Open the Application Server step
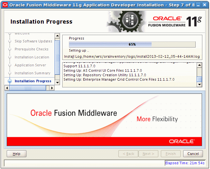The height and width of the screenshot is (169, 210). coord(30,65)
